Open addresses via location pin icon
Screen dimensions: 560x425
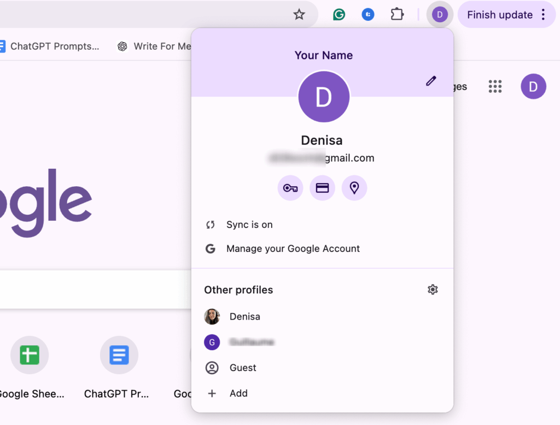(x=354, y=188)
